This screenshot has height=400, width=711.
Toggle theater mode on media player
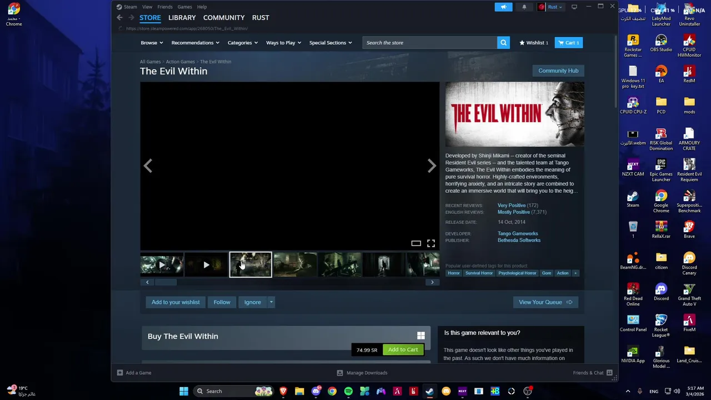coord(415,243)
